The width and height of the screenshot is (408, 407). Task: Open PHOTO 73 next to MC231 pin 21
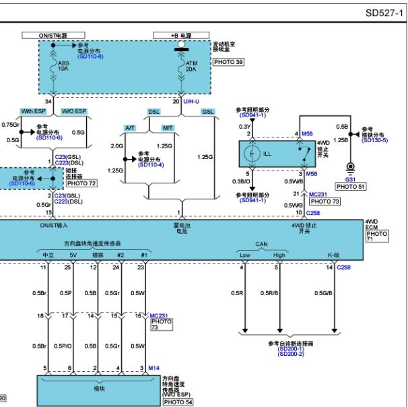tap(325, 201)
